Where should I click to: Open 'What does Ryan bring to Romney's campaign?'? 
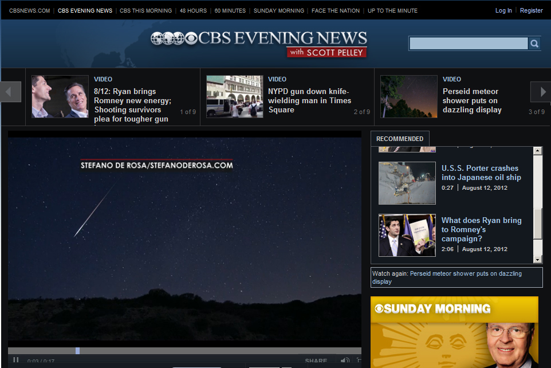(481, 229)
